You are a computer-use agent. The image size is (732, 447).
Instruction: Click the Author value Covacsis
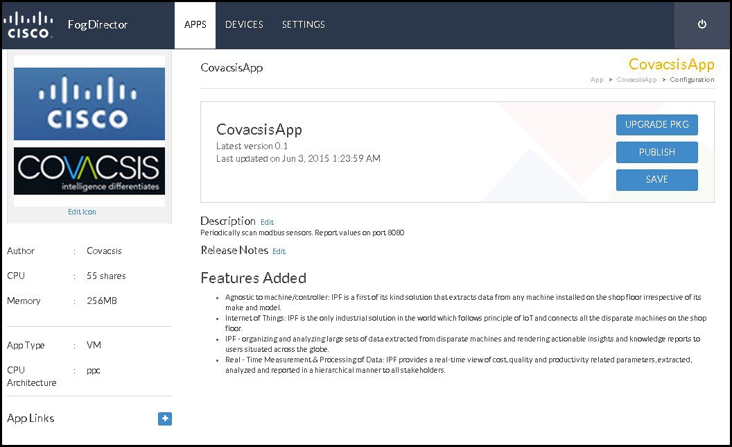pyautogui.click(x=104, y=251)
